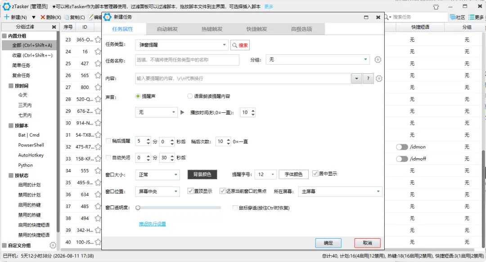This screenshot has height=262, width=486.
Task: Switch to the 热键触发 tab
Action: (212, 29)
